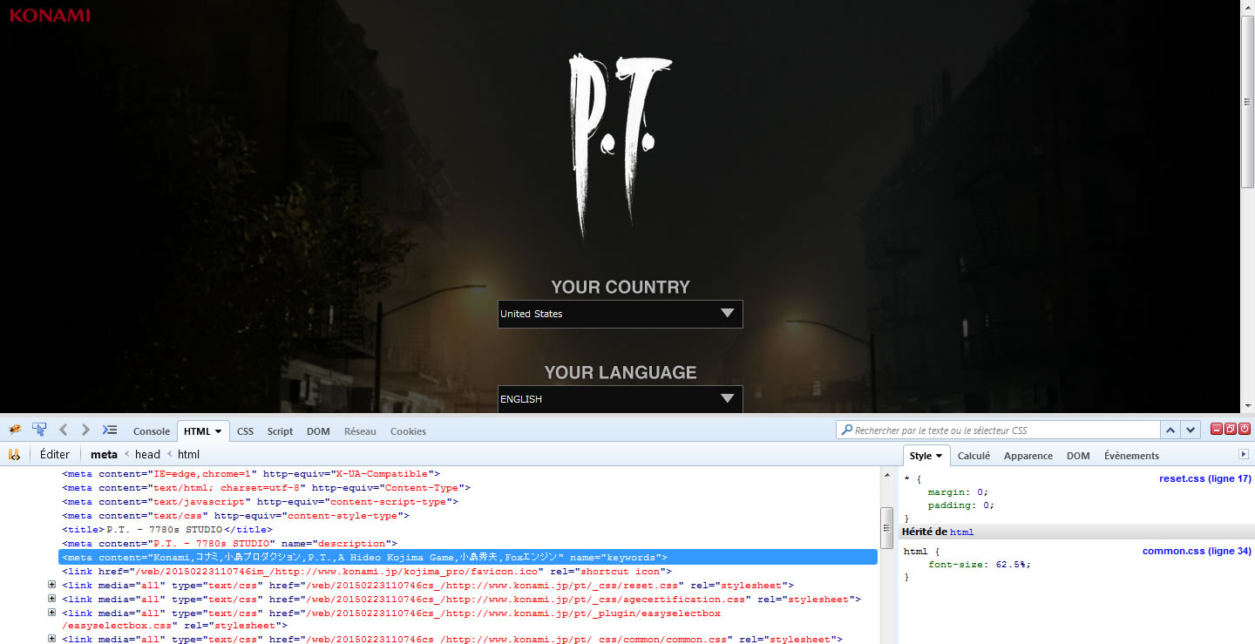The width and height of the screenshot is (1255, 644).
Task: Open the Réseau tab
Action: 360,431
